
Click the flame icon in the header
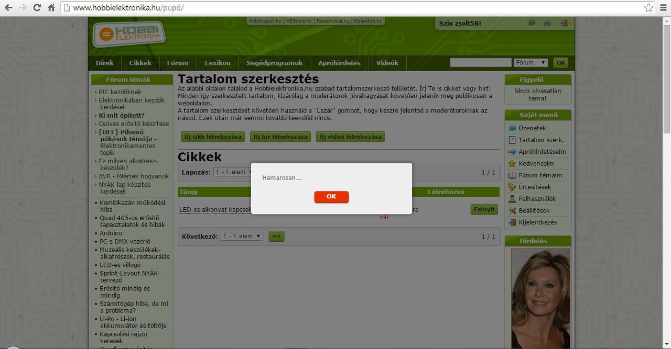tap(548, 23)
